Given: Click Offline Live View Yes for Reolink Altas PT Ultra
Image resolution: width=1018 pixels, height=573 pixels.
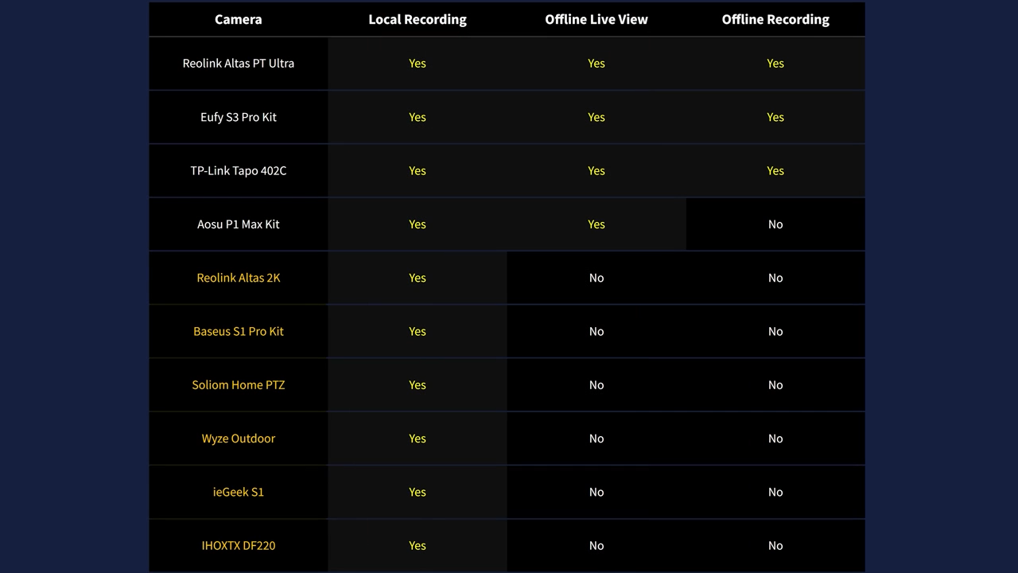Looking at the screenshot, I should pyautogui.click(x=596, y=63).
